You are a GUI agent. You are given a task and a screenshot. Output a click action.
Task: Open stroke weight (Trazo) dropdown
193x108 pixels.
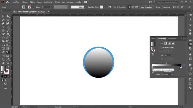(52, 7)
